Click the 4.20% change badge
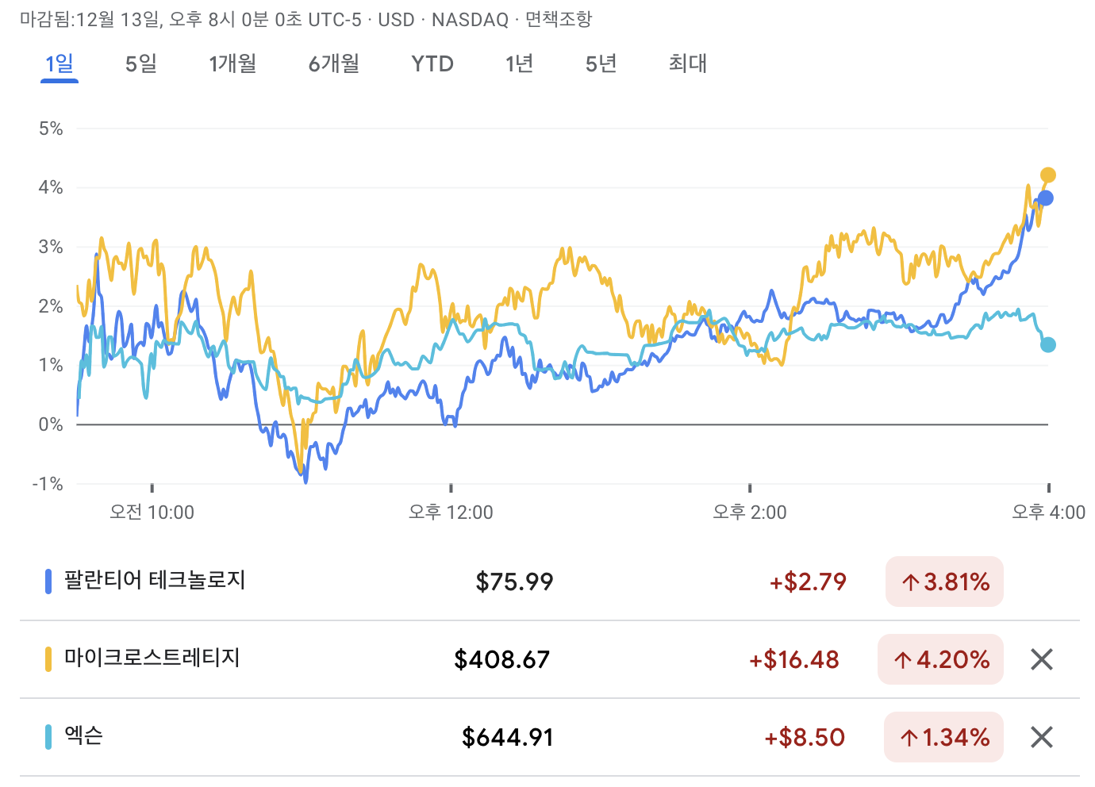The height and width of the screenshot is (787, 1095). click(940, 659)
